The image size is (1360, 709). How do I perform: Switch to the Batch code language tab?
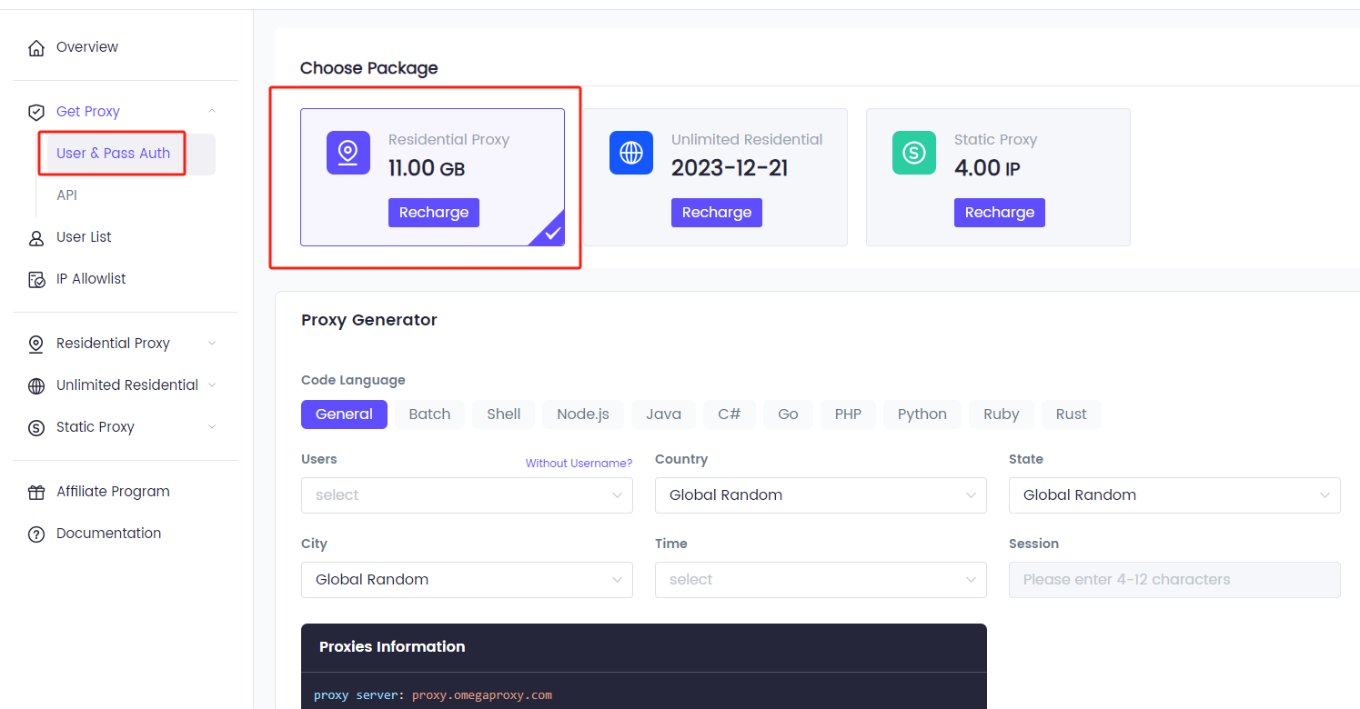[429, 414]
